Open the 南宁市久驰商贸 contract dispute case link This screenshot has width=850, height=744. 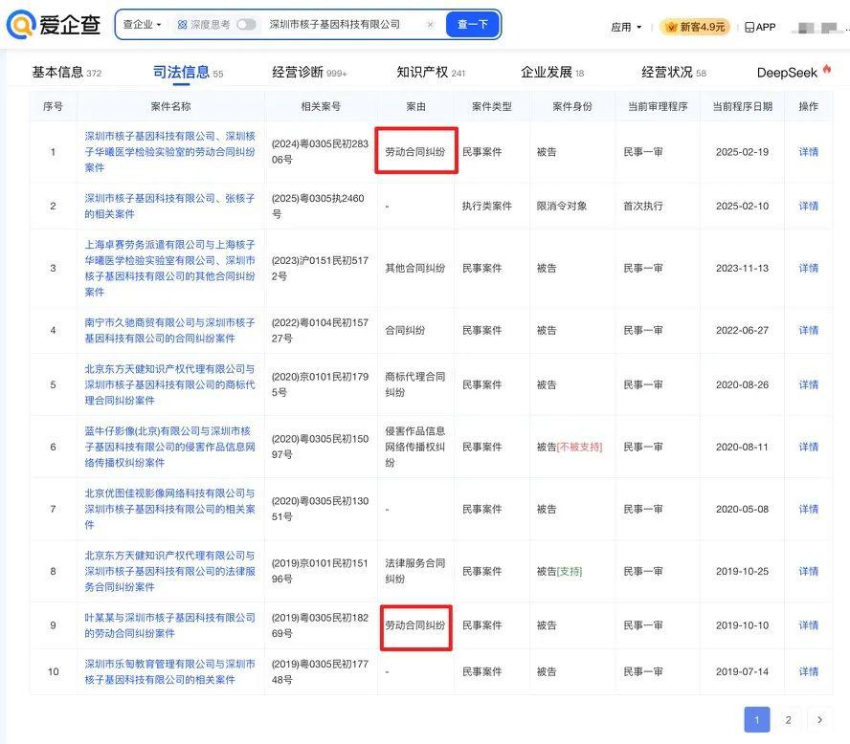point(169,330)
